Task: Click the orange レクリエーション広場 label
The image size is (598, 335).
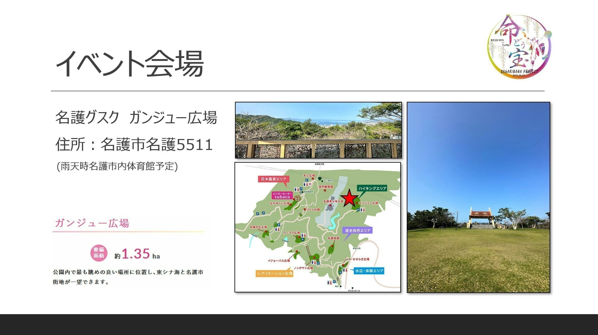Action: 275,273
